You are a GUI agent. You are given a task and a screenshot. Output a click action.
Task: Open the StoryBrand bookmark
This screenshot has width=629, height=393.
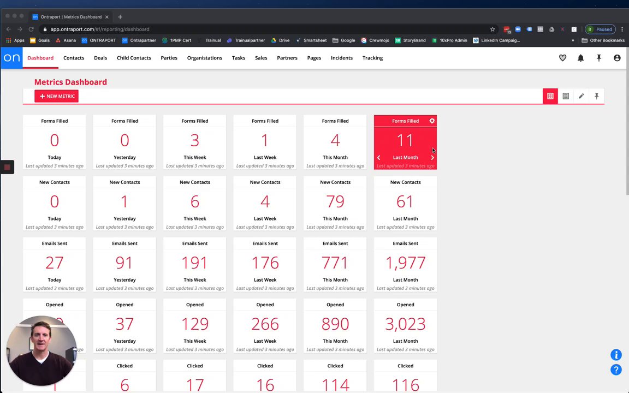click(410, 40)
